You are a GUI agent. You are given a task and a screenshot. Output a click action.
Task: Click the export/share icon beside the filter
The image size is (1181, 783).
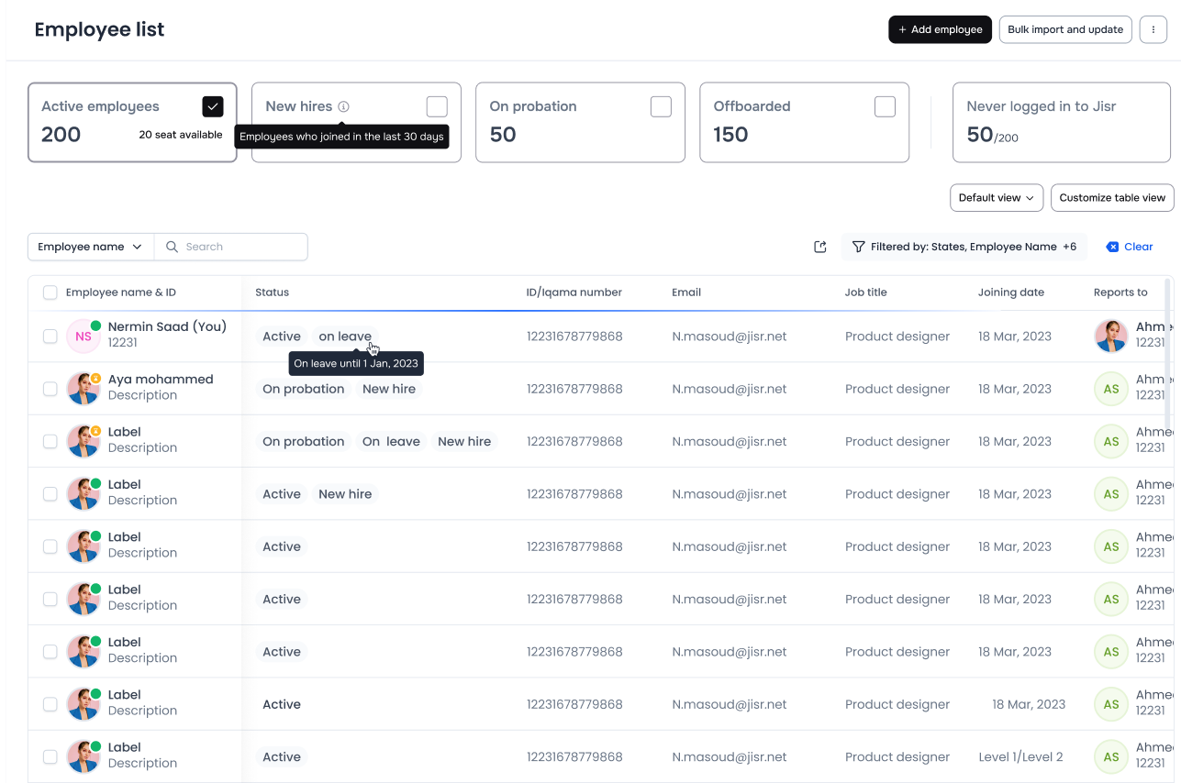(x=820, y=247)
